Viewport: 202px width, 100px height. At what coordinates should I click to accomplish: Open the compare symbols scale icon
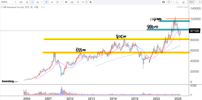click(x=78, y=2)
